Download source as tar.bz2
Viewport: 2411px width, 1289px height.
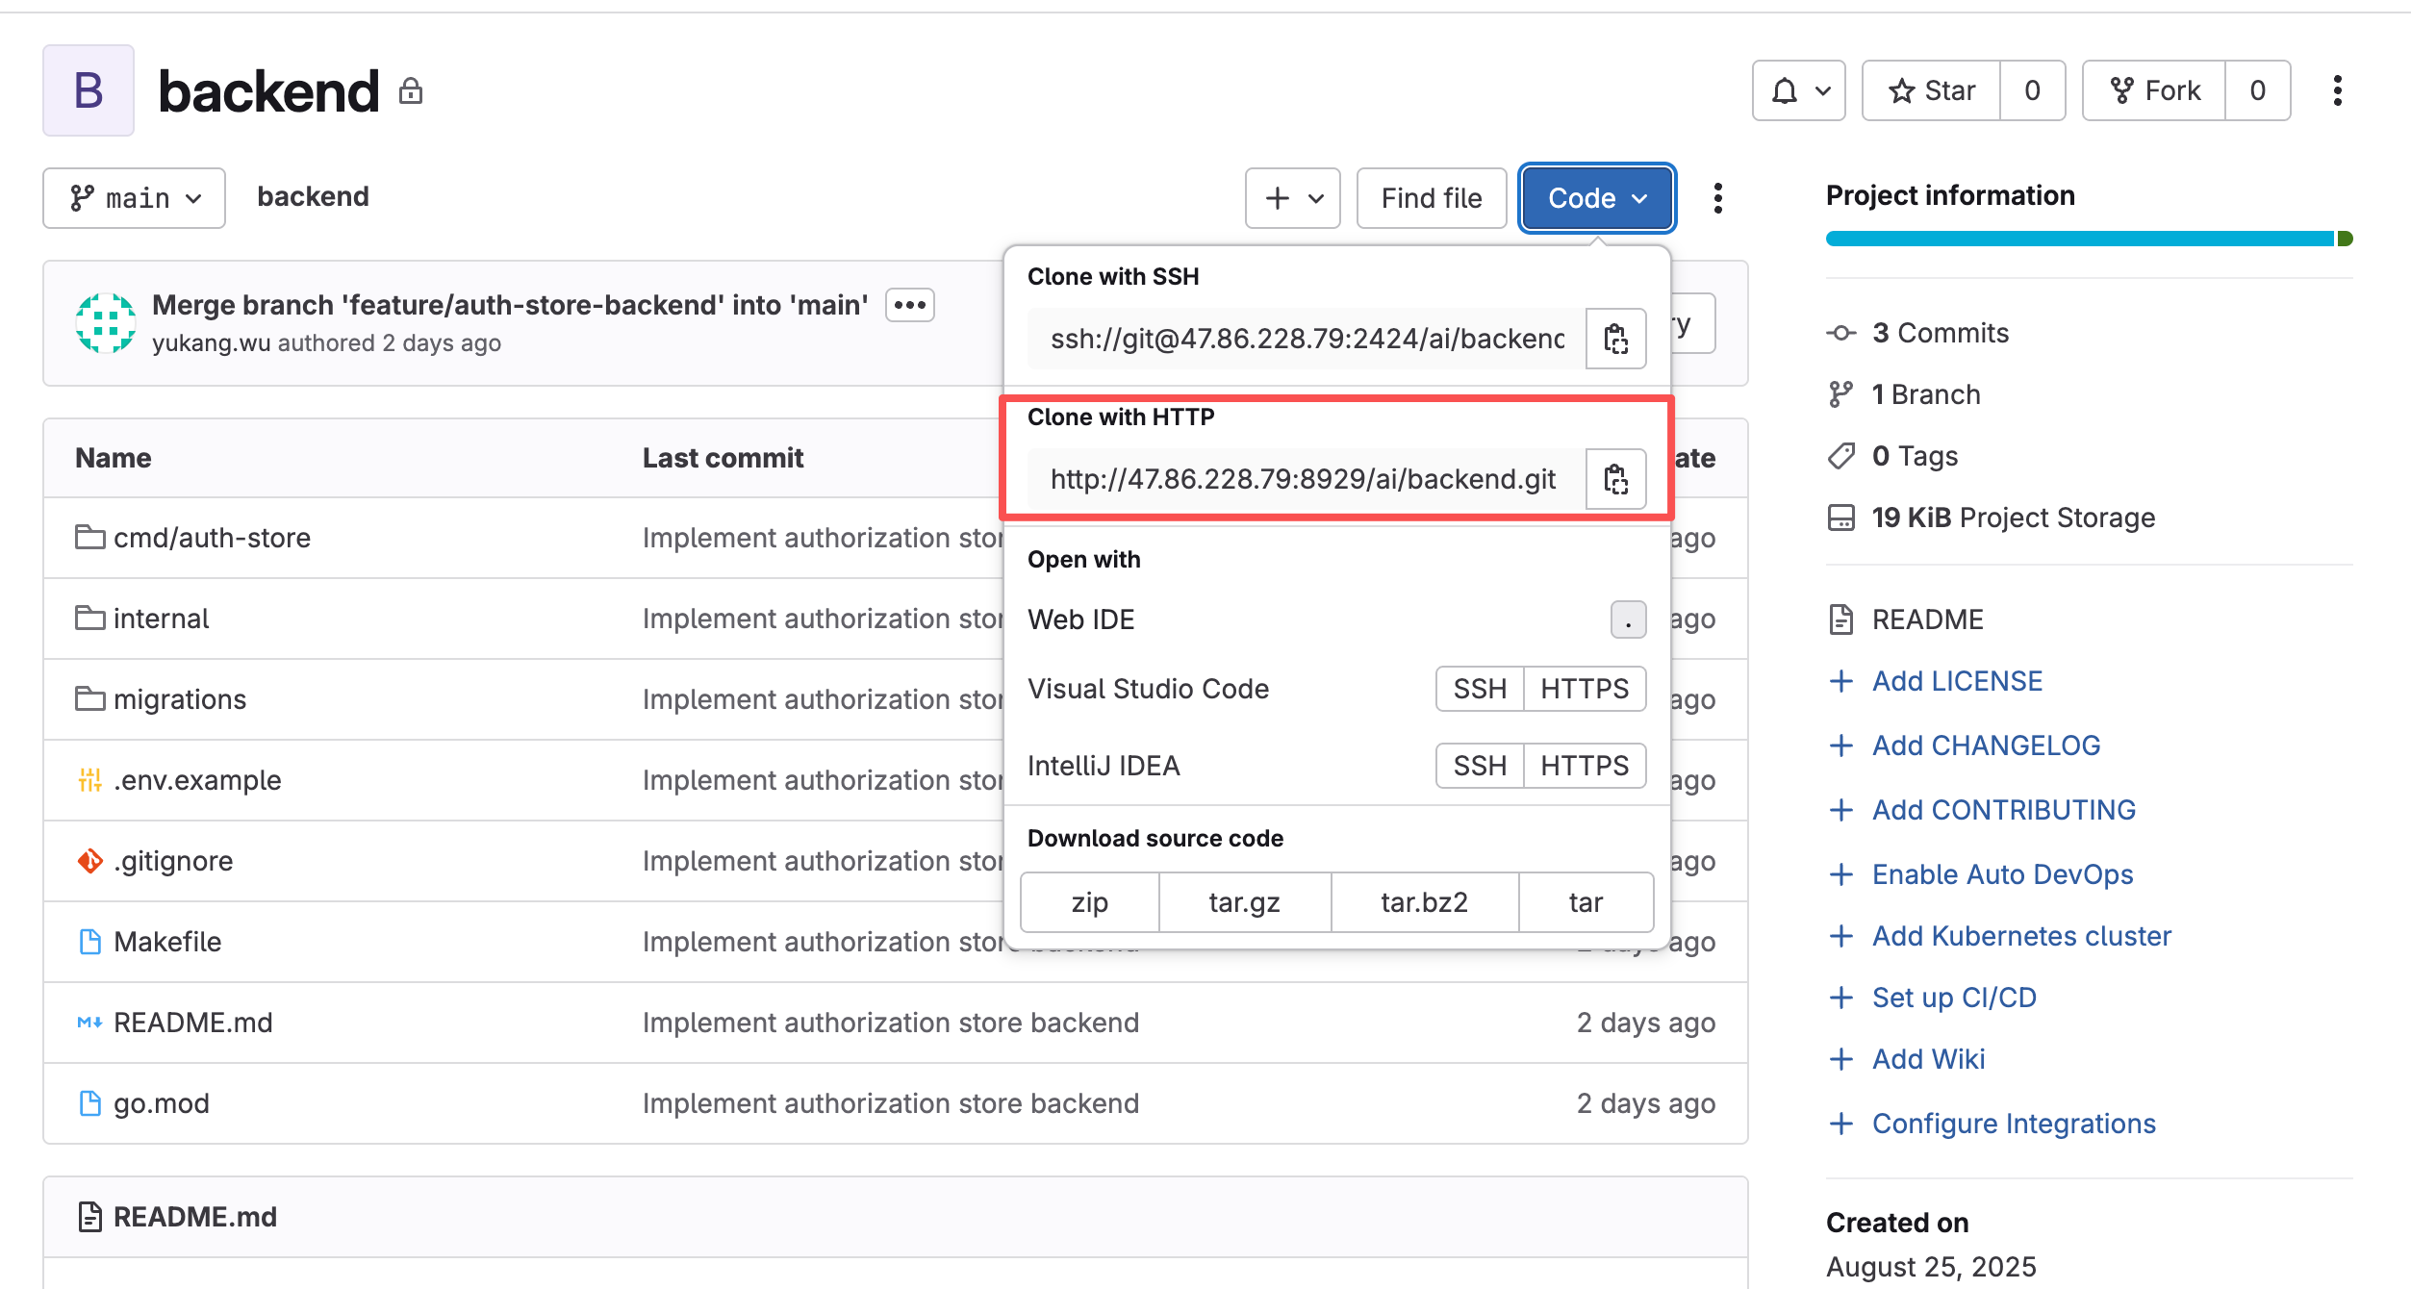pos(1424,902)
